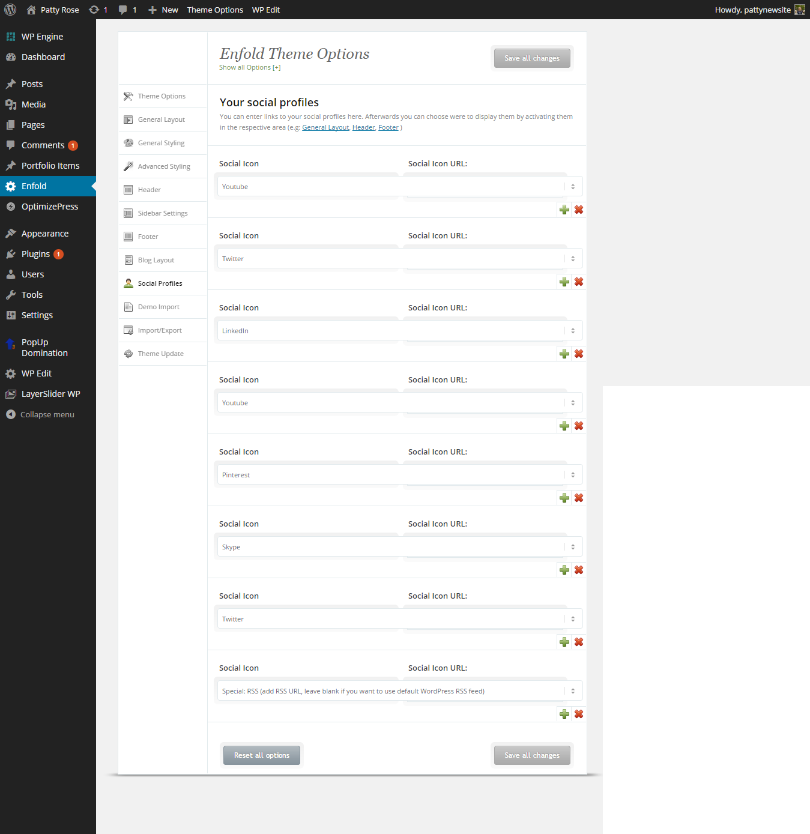Open the Advanced Styling tab
Viewport: 810px width, 834px height.
(x=163, y=166)
